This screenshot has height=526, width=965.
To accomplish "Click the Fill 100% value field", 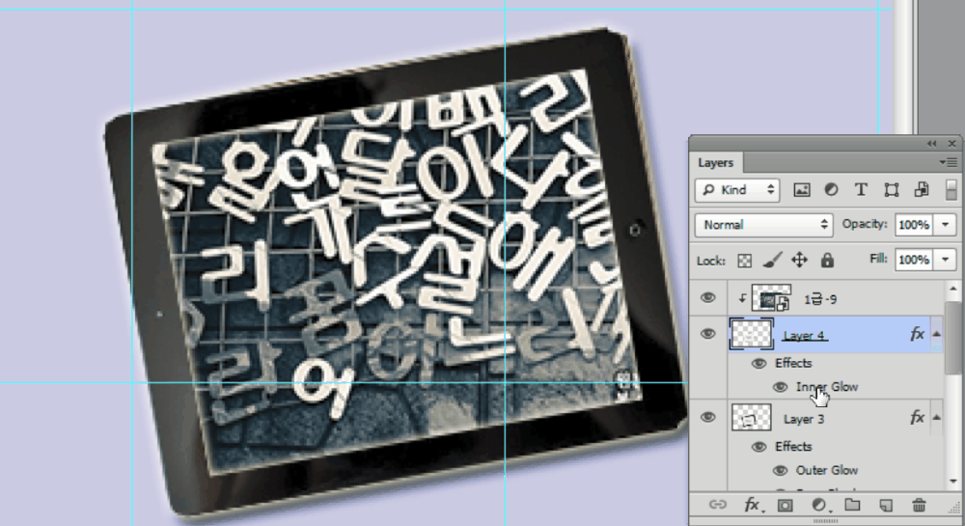I will click(x=915, y=260).
